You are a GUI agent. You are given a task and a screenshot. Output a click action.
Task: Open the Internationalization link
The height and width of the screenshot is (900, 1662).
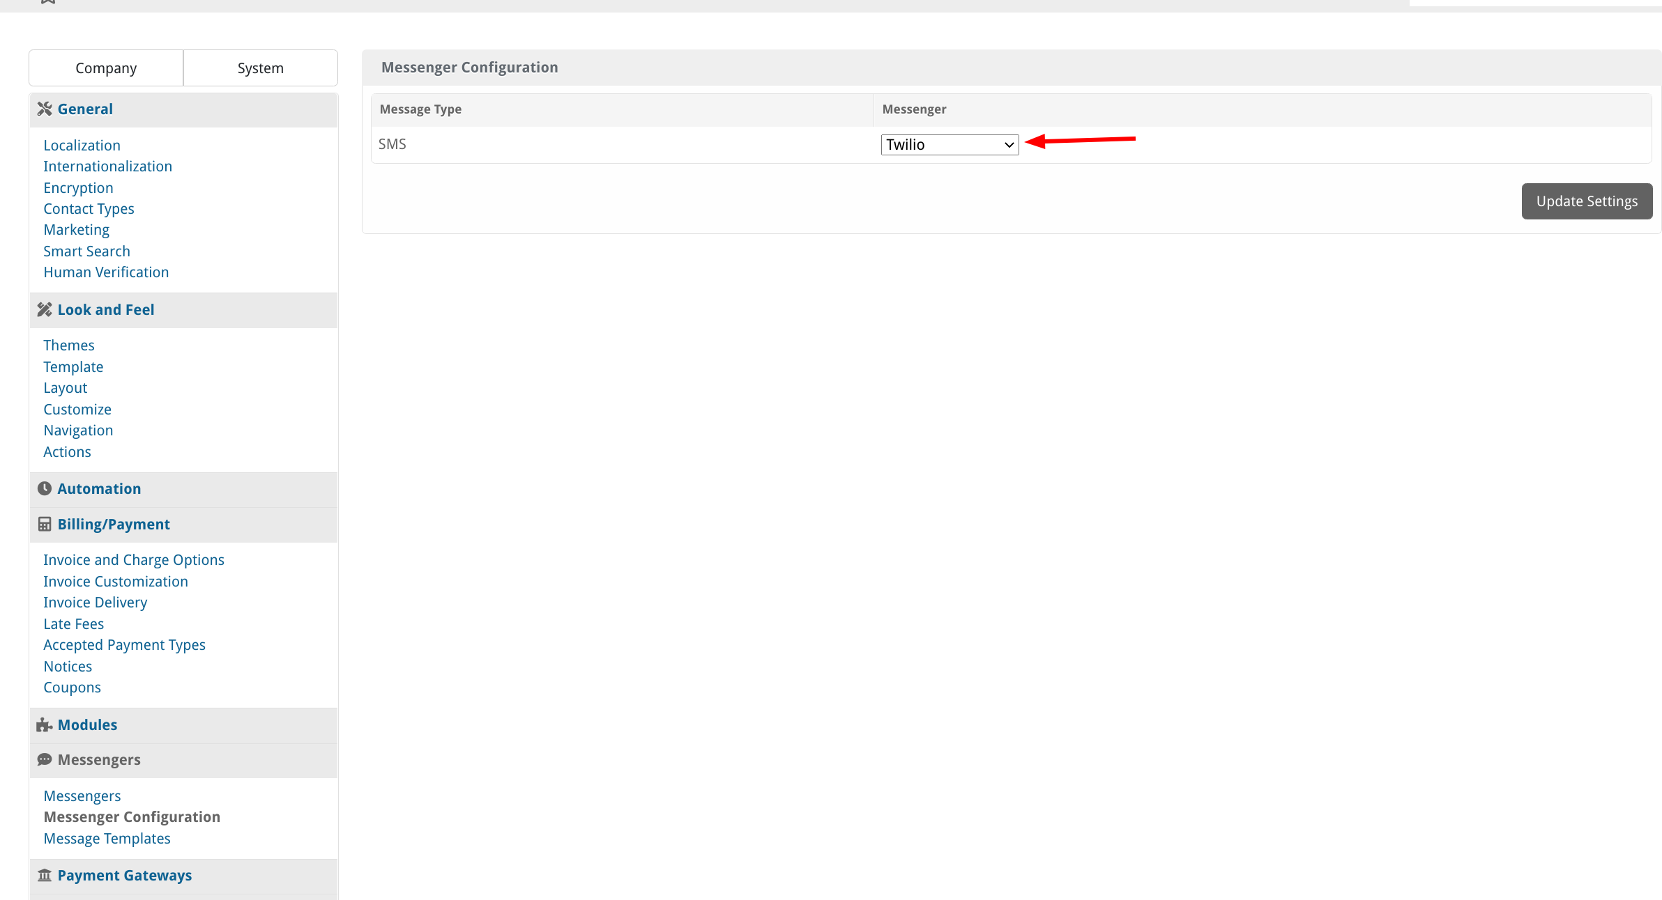click(107, 166)
